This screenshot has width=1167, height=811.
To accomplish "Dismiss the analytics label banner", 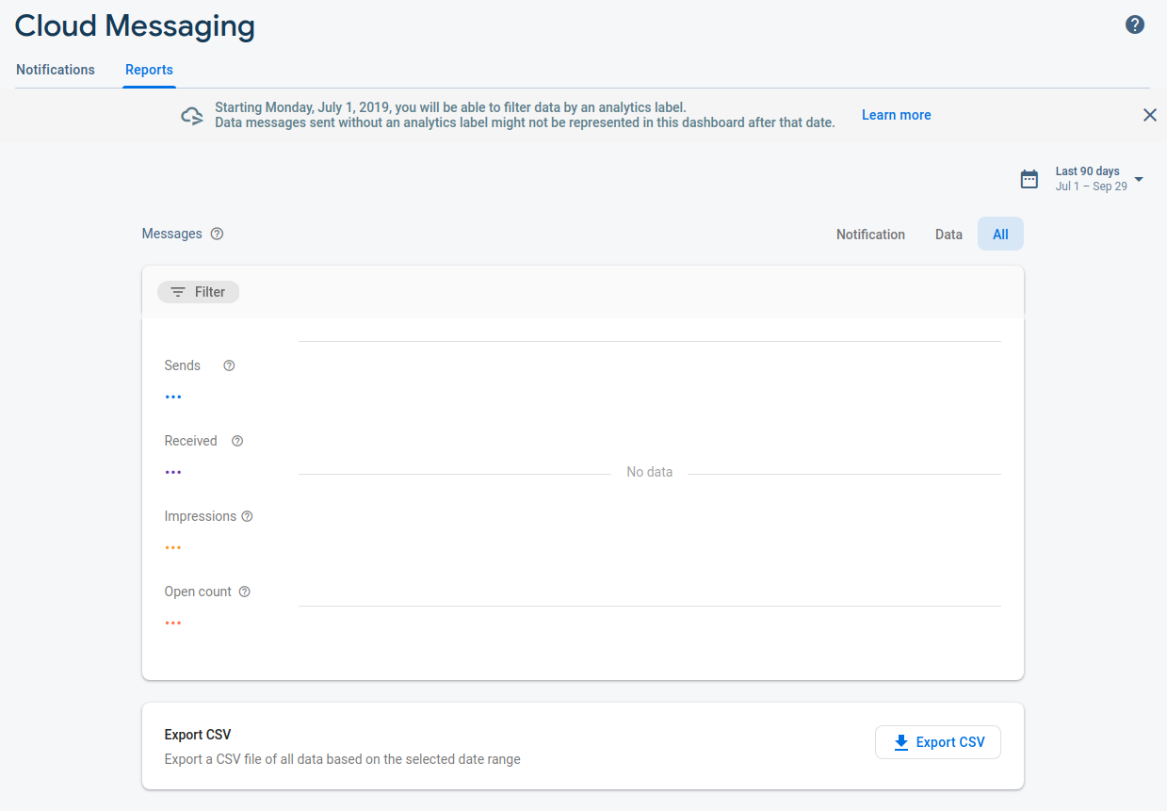I will [1149, 114].
